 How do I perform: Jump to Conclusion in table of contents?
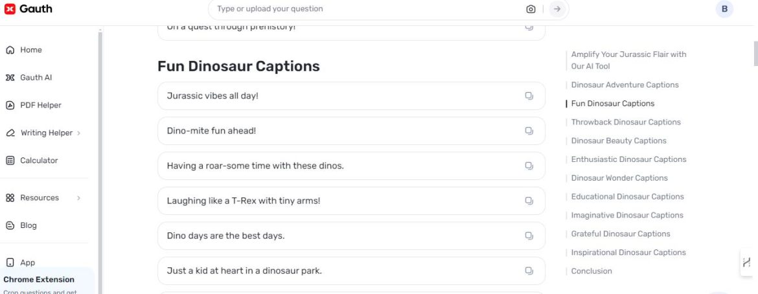(x=591, y=271)
